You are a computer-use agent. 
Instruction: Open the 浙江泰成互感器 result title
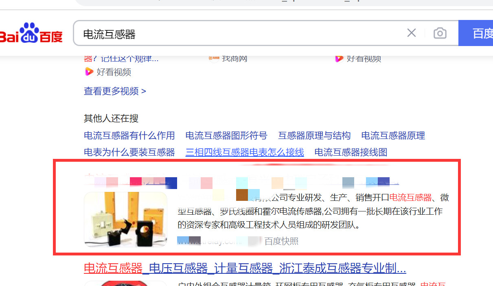tap(245, 268)
